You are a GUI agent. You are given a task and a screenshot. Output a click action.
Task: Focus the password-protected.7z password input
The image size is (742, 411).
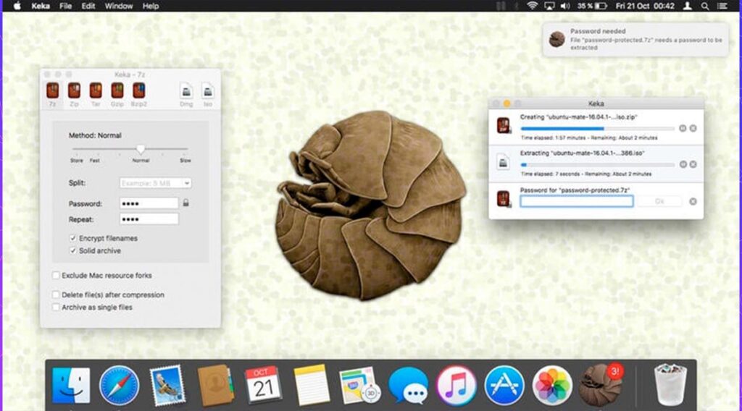576,201
